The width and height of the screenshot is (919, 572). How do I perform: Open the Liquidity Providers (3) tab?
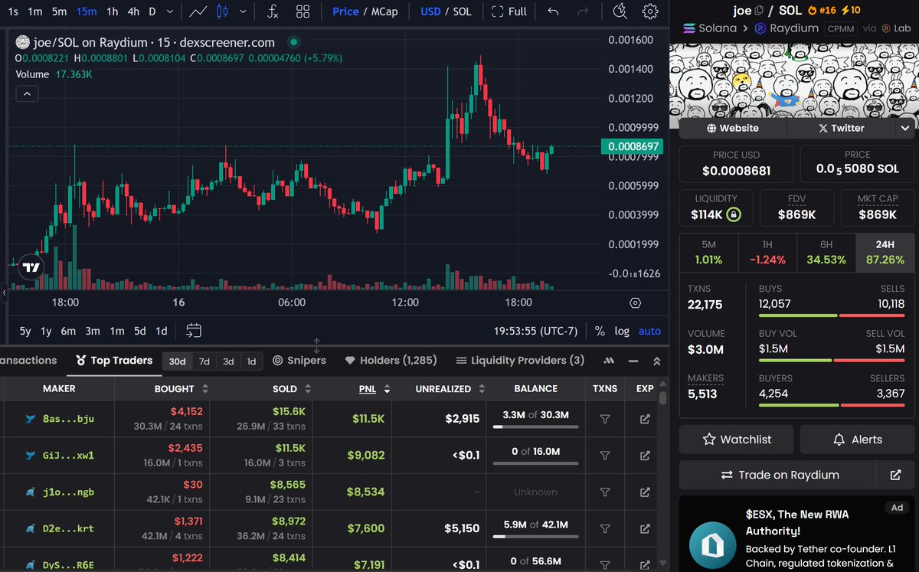tap(520, 361)
